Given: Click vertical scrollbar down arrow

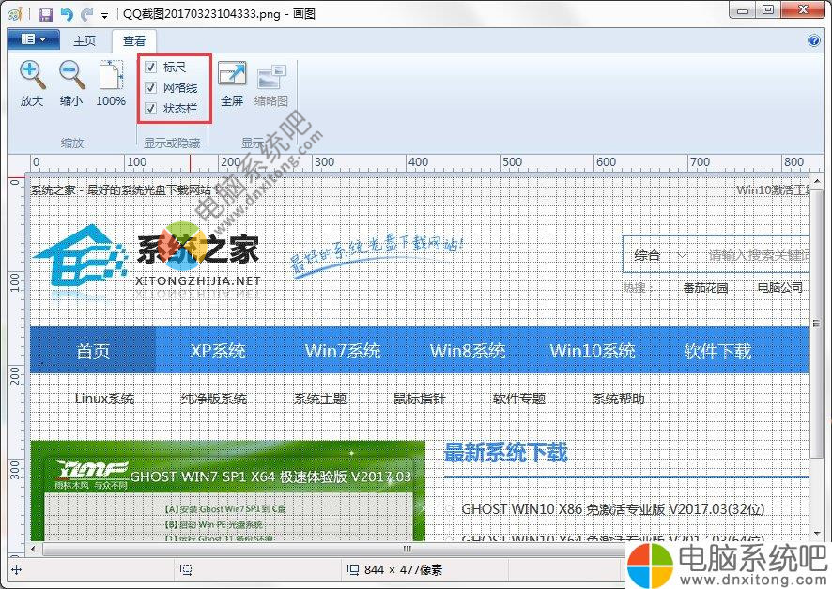Looking at the screenshot, I should 816,533.
